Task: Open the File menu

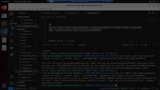Action: click(x=10, y=9)
